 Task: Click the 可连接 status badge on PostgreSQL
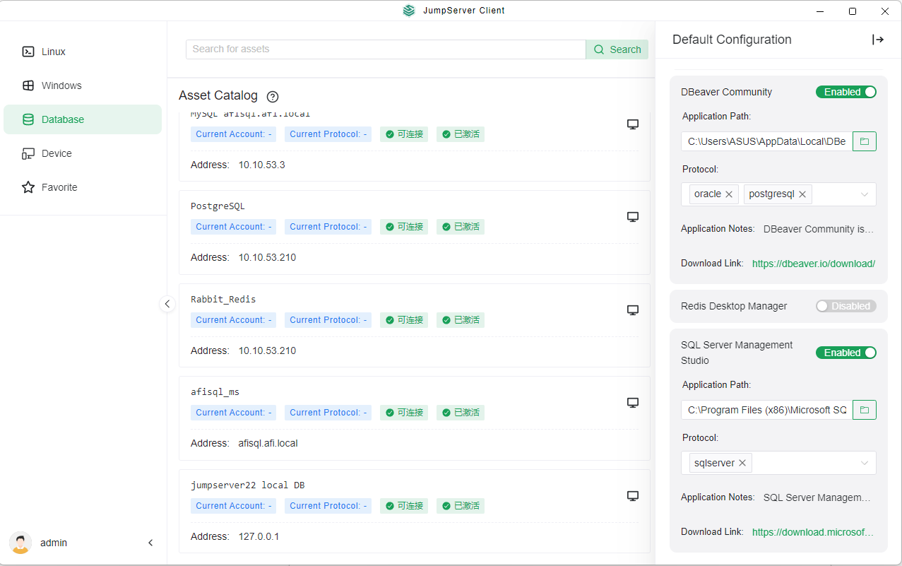[x=404, y=227]
